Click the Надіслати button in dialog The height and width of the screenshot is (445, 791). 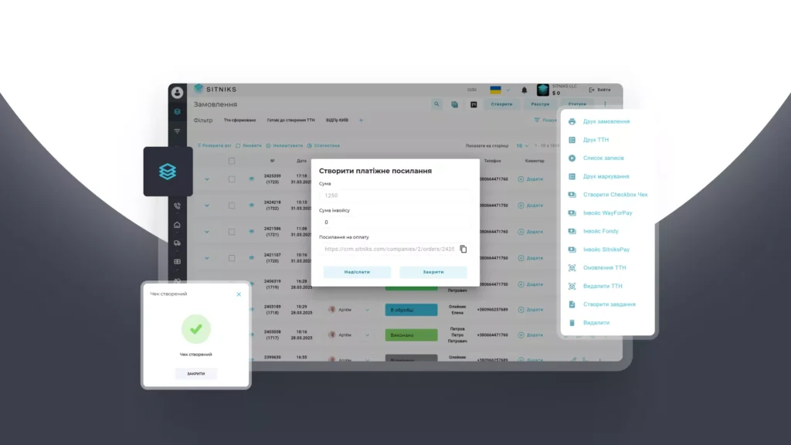pos(357,272)
